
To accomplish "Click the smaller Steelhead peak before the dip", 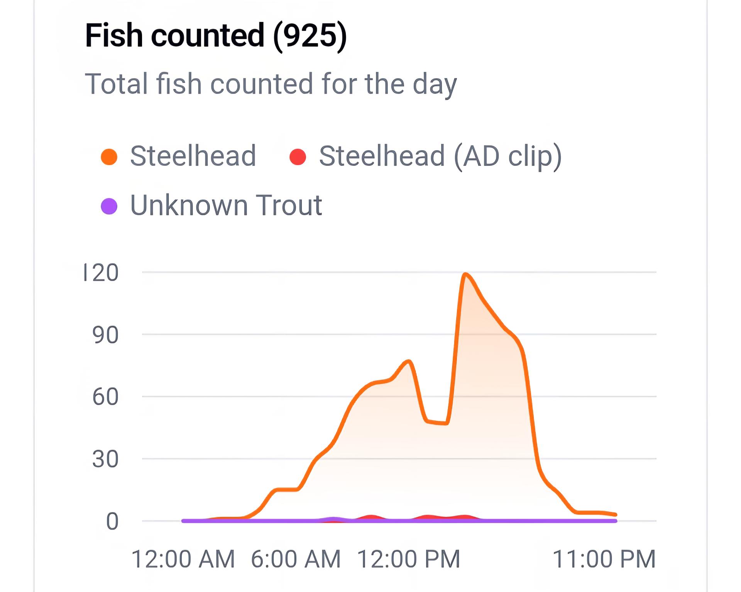I will click(x=409, y=361).
